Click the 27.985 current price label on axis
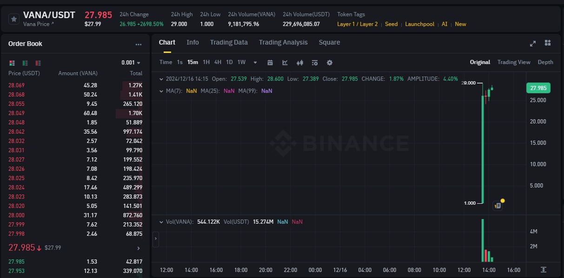 pos(538,88)
